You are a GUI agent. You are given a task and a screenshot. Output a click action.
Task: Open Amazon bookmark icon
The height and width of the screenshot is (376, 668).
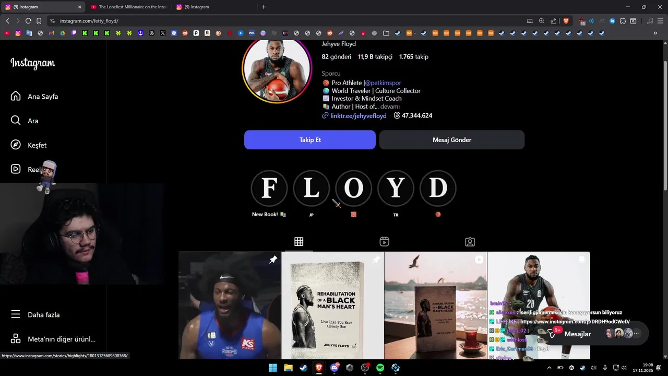pyautogui.click(x=207, y=33)
